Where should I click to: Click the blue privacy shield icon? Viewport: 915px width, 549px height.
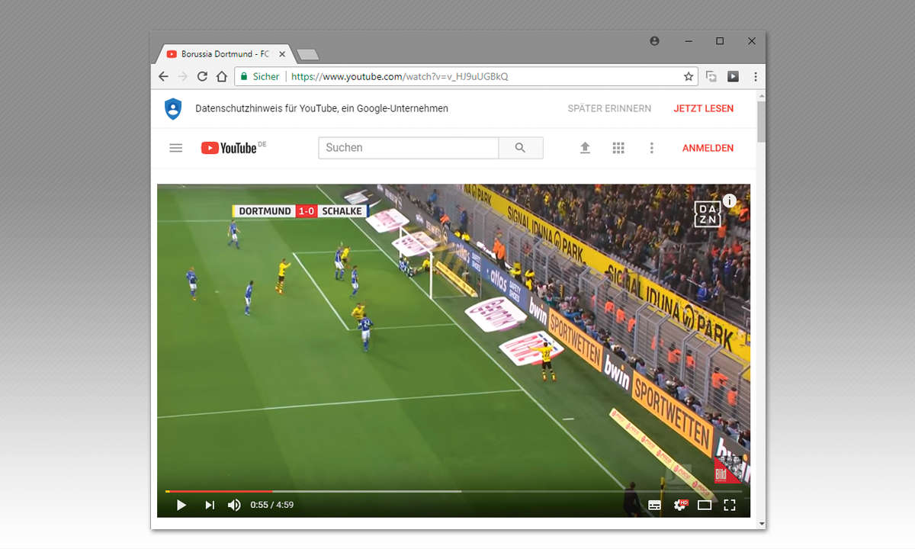click(173, 108)
